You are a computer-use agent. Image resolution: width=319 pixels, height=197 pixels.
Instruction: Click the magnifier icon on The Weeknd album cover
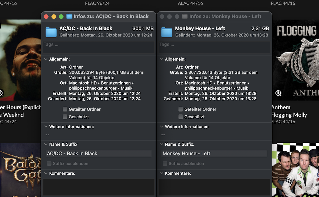[x=1, y=93]
